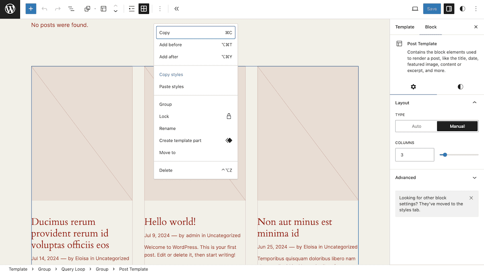Open the block toolbar Options three-dot menu
484x273 pixels.
point(160,8)
